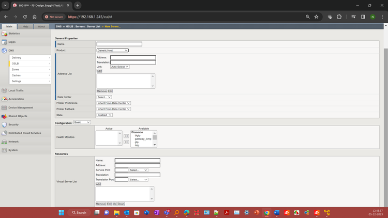388x218 pixels.
Task: Switch to the About tab
Action: tap(41, 26)
